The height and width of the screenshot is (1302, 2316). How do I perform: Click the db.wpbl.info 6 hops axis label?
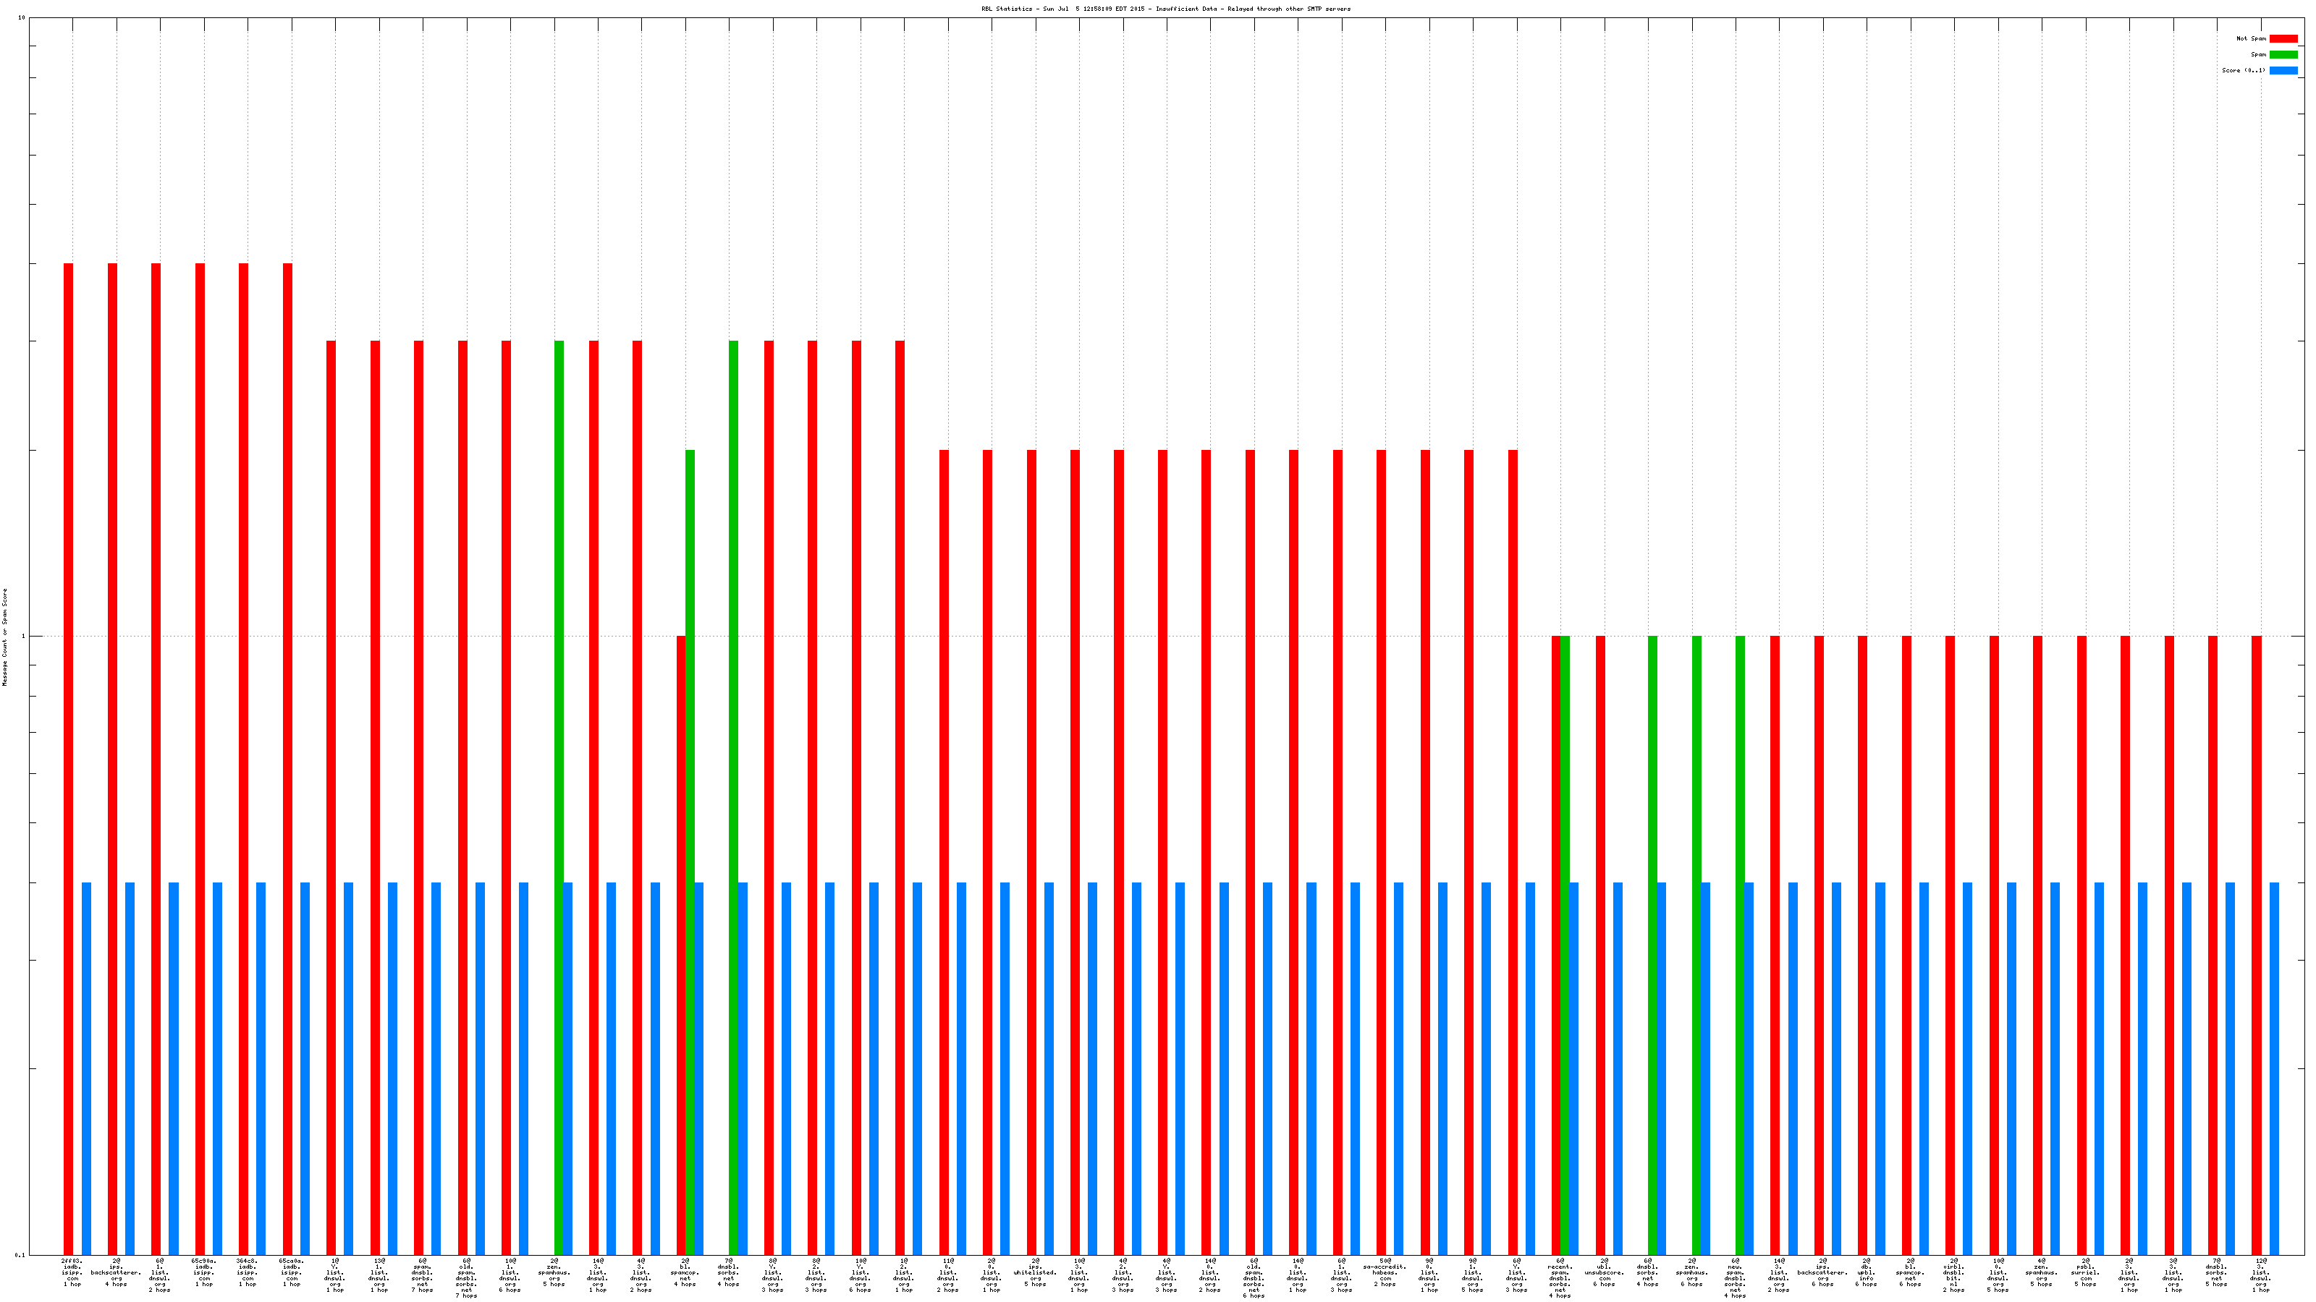point(1867,1272)
